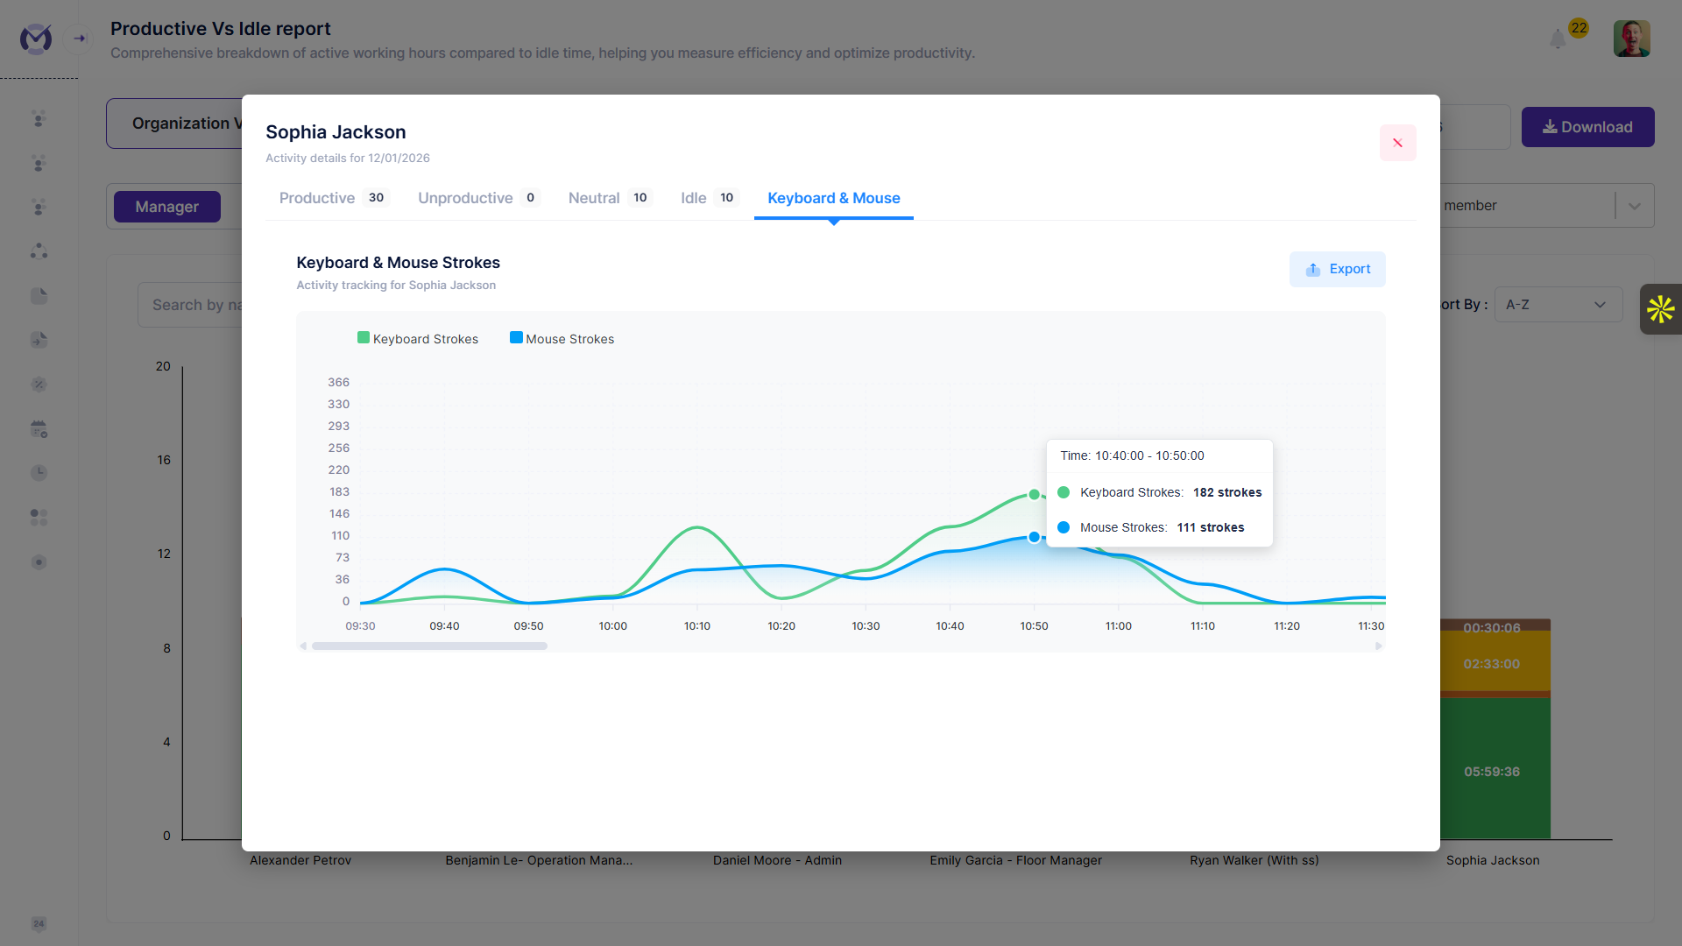
Task: Click the Export button with upload icon
Action: click(x=1337, y=269)
